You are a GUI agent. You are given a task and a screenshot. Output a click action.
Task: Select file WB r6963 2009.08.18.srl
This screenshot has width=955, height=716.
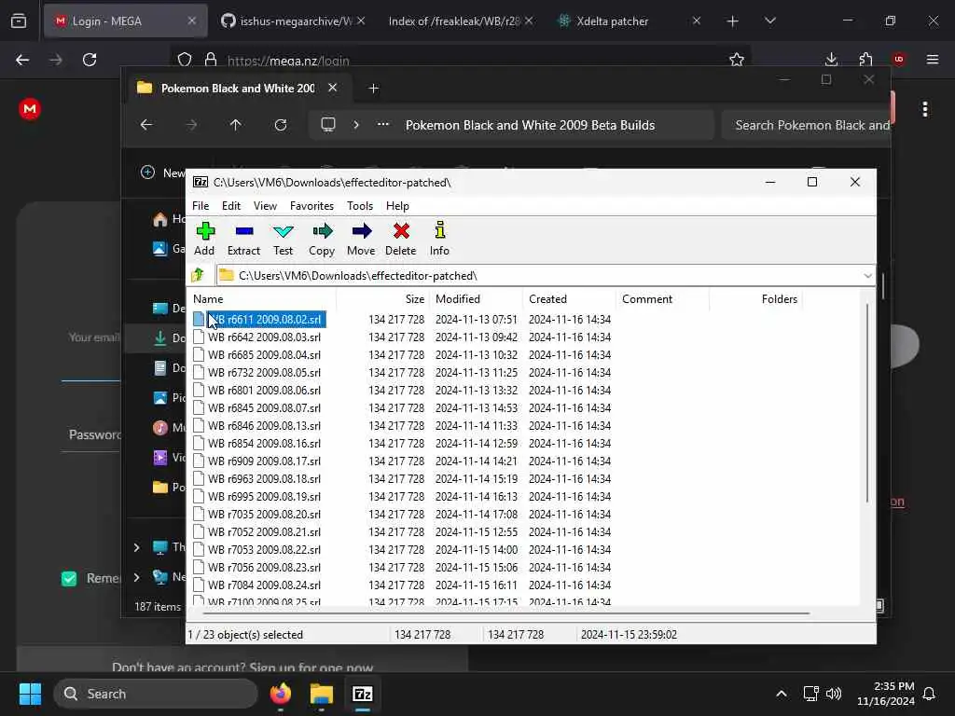[264, 478]
